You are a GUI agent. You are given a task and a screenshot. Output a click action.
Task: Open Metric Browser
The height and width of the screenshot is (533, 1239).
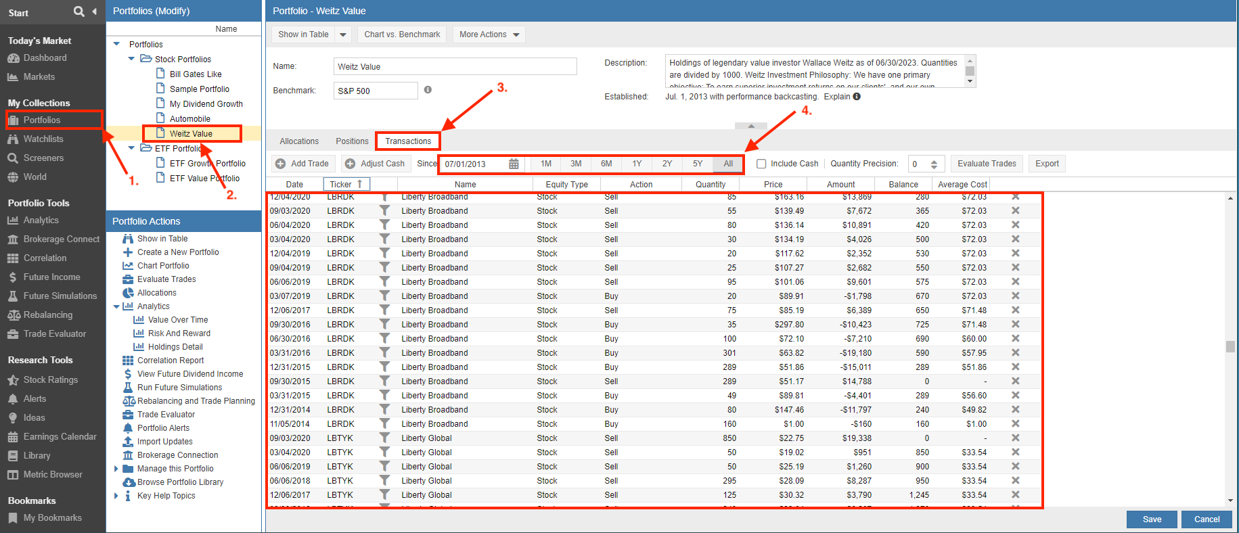click(x=53, y=475)
